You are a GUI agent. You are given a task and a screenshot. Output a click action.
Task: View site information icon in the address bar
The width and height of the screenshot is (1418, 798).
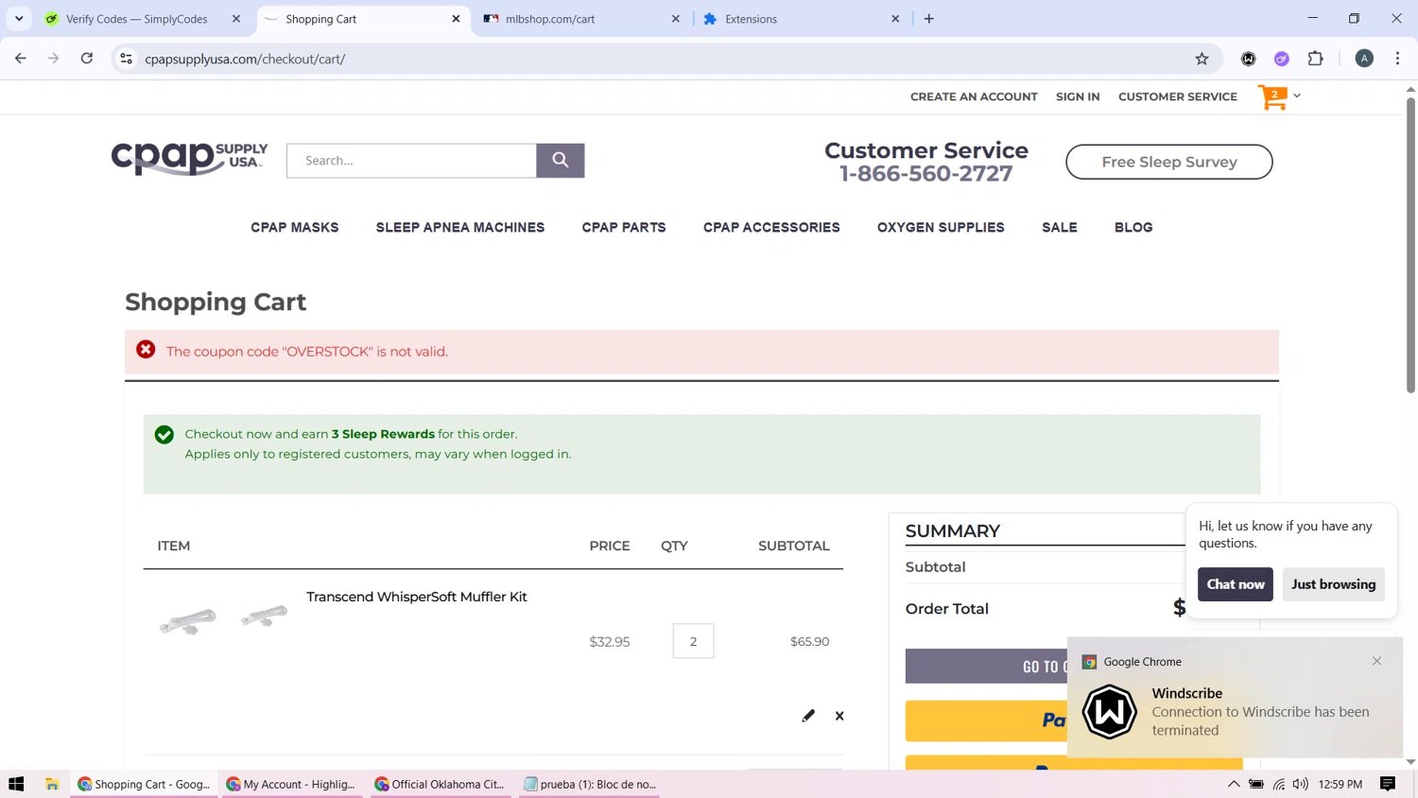126,59
